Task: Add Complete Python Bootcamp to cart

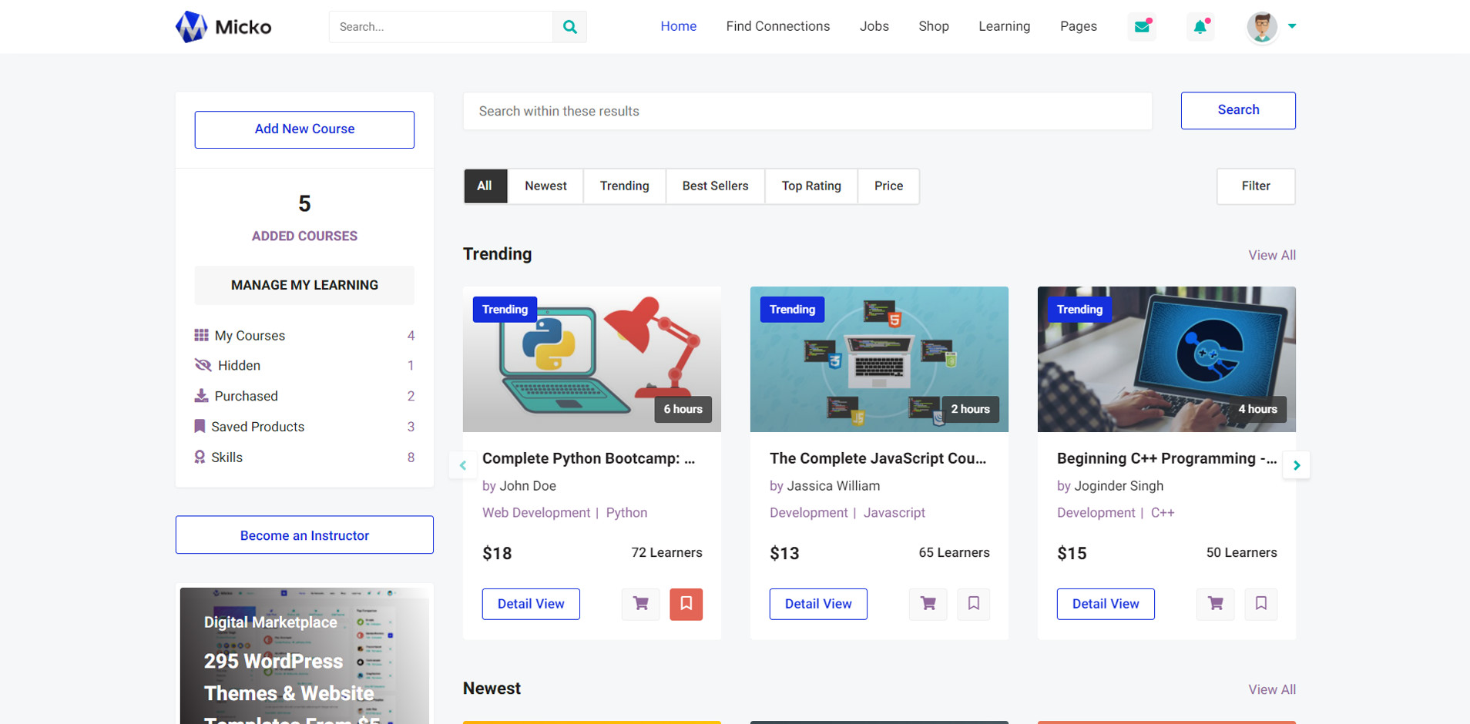Action: pyautogui.click(x=640, y=604)
